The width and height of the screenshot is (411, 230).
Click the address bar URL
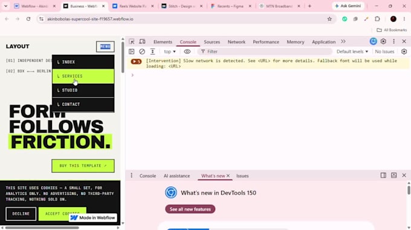tap(90, 19)
